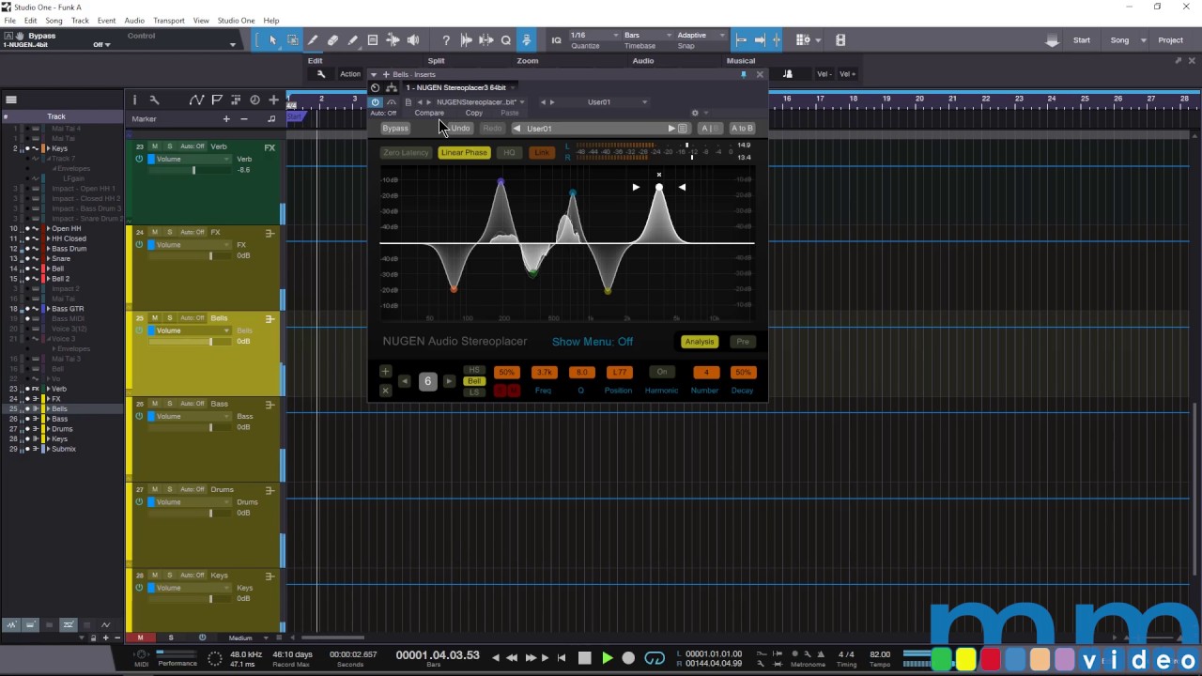1202x676 pixels.
Task: Toggle the Loop button in transport
Action: pos(655,658)
